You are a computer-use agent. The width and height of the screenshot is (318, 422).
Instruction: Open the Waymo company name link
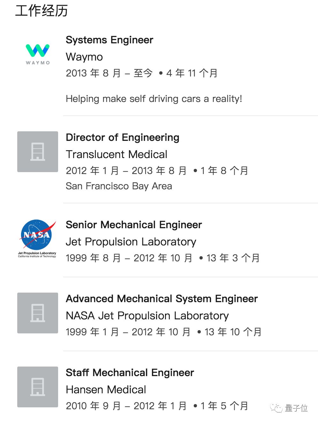tap(84, 57)
